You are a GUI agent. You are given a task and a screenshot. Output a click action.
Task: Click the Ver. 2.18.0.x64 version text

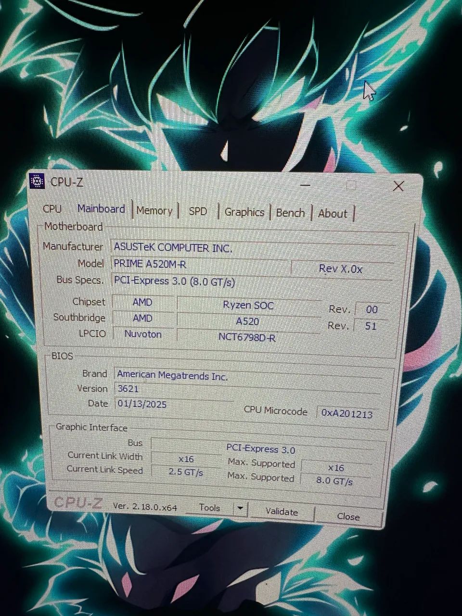[145, 506]
